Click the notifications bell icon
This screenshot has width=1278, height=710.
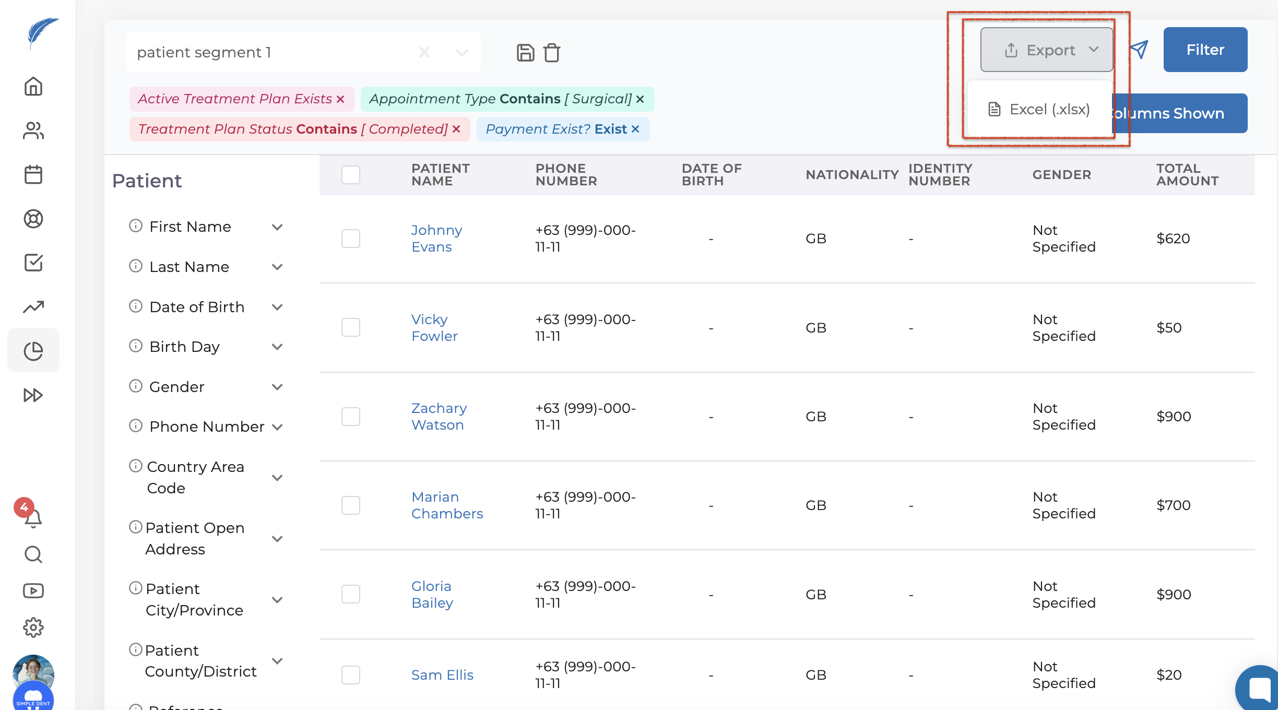[x=33, y=518]
